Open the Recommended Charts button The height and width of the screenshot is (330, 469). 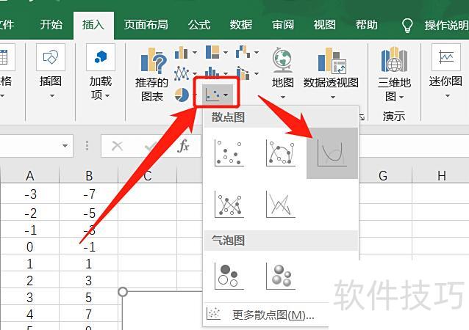coord(152,75)
